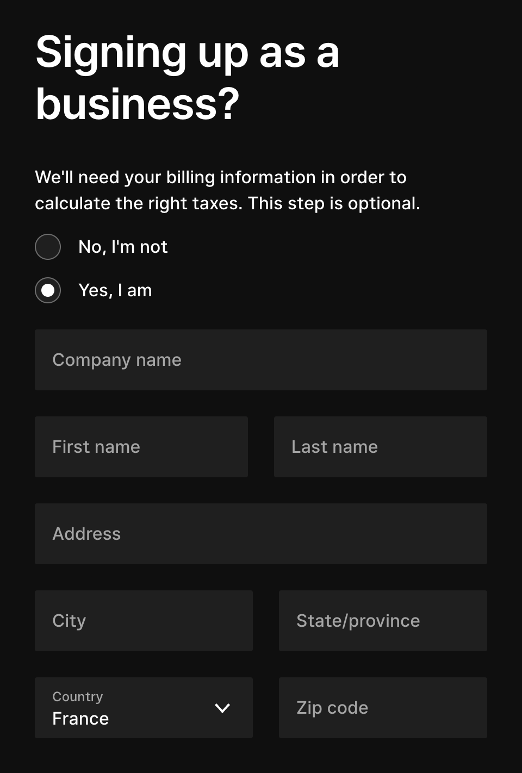
Task: Click the "Yes, I am" label text
Action: pos(115,290)
